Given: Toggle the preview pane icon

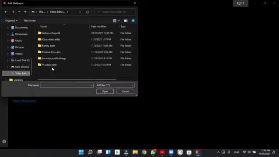Looking at the screenshot, I should [x=126, y=20].
